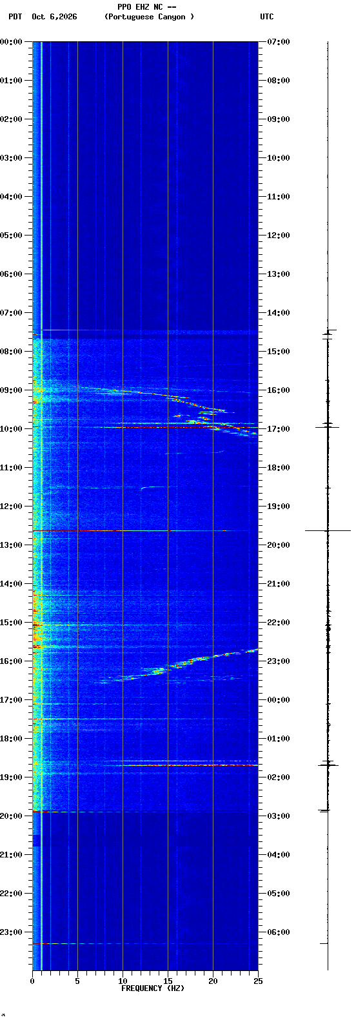Click the 'PDT' timezone label
356x1022 pixels.
(15, 17)
